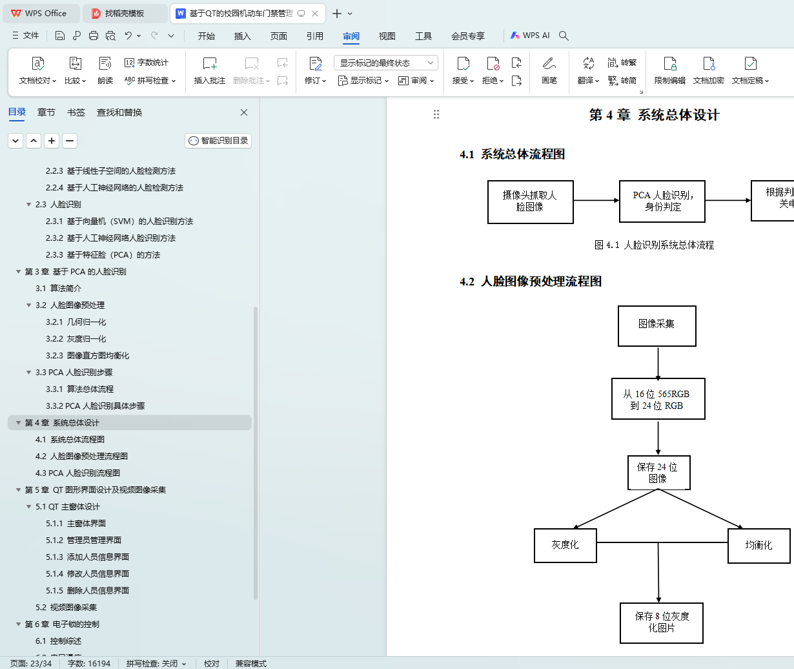This screenshot has width=794, height=669.
Task: Click 文档加密 document encryption icon
Action: click(x=709, y=63)
